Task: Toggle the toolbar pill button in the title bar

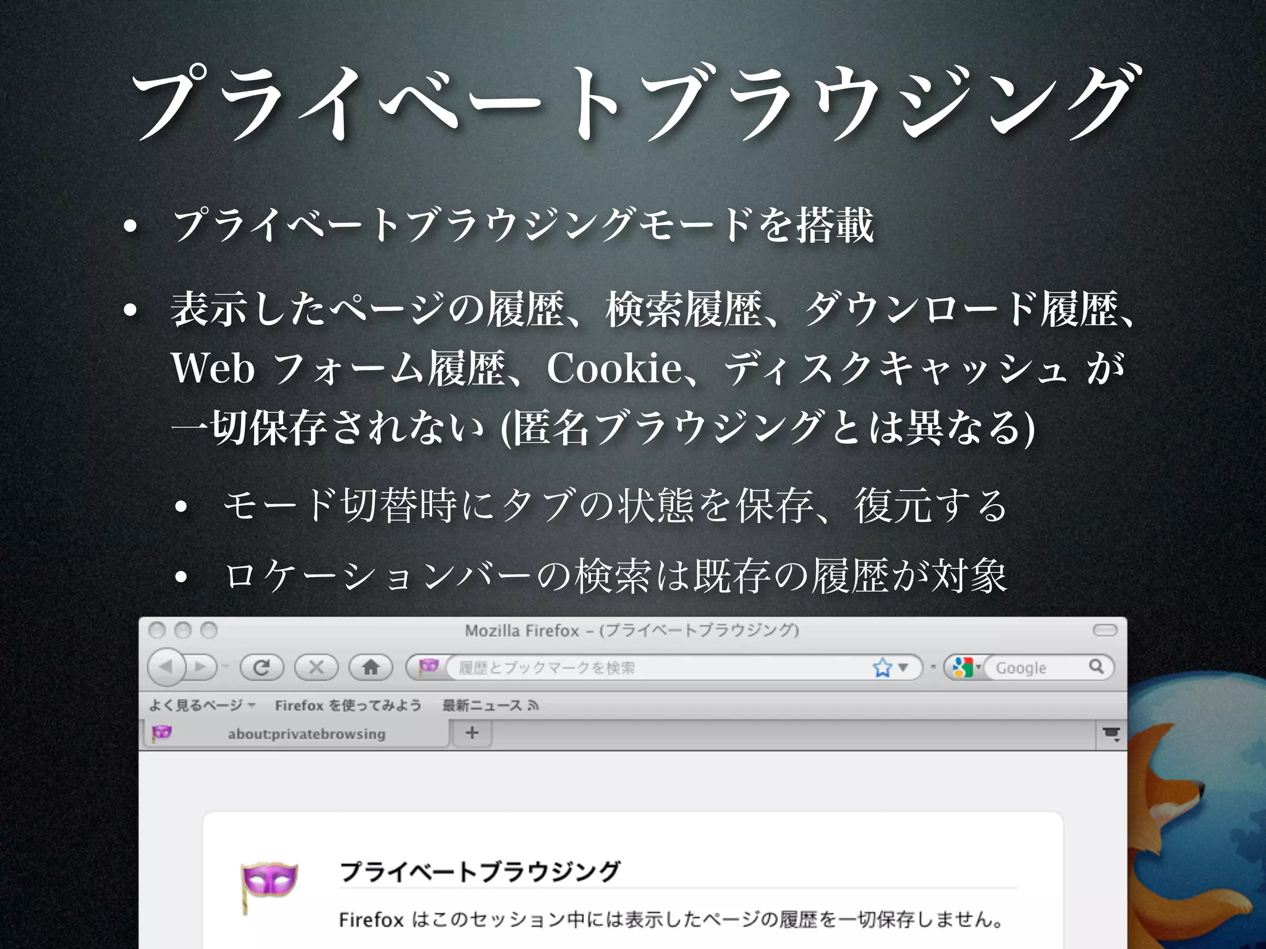Action: [1105, 630]
